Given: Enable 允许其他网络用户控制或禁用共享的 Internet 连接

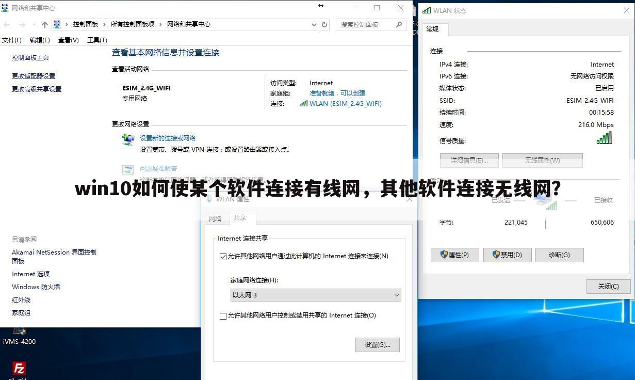Looking at the screenshot, I should click(223, 315).
